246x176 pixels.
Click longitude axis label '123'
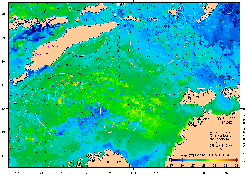[x=18, y=173]
